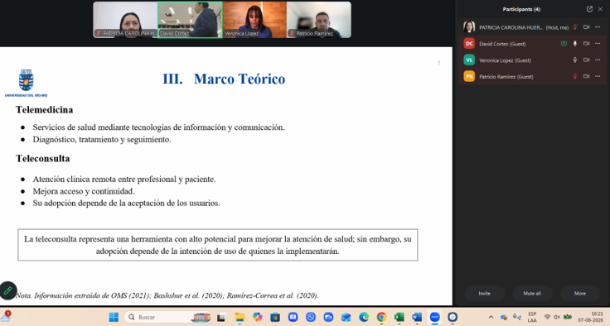Toggle Veronica Lopez's video camera icon
The height and width of the screenshot is (326, 610).
(x=586, y=60)
